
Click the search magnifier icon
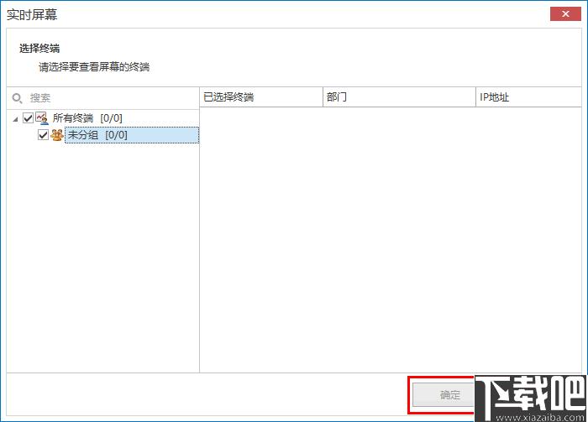[17, 98]
